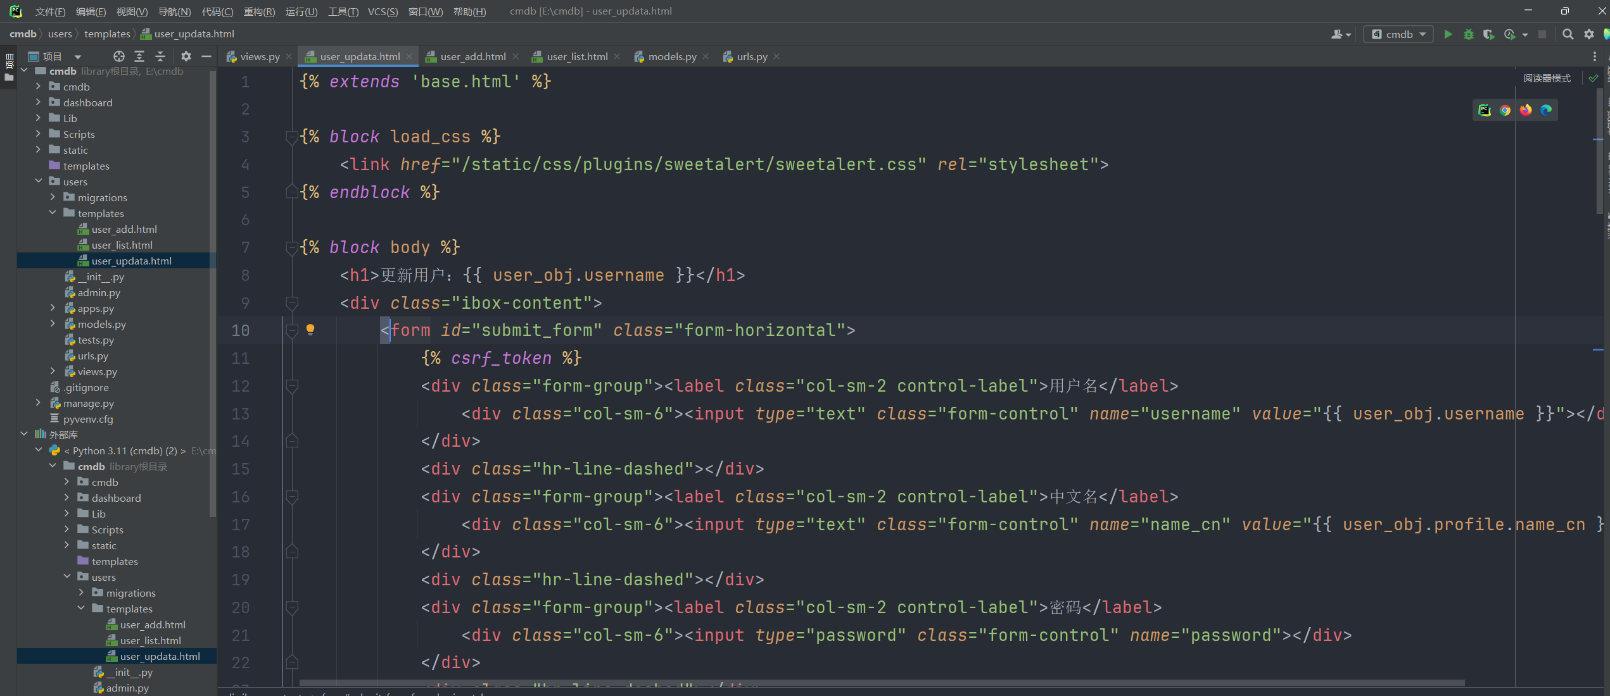Open the VCS(S) menu
1610x696 pixels.
(x=383, y=11)
